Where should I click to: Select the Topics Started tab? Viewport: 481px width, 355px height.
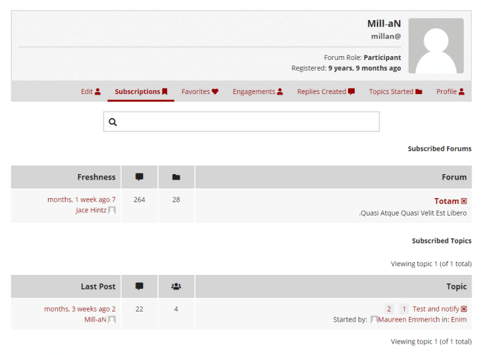point(395,91)
